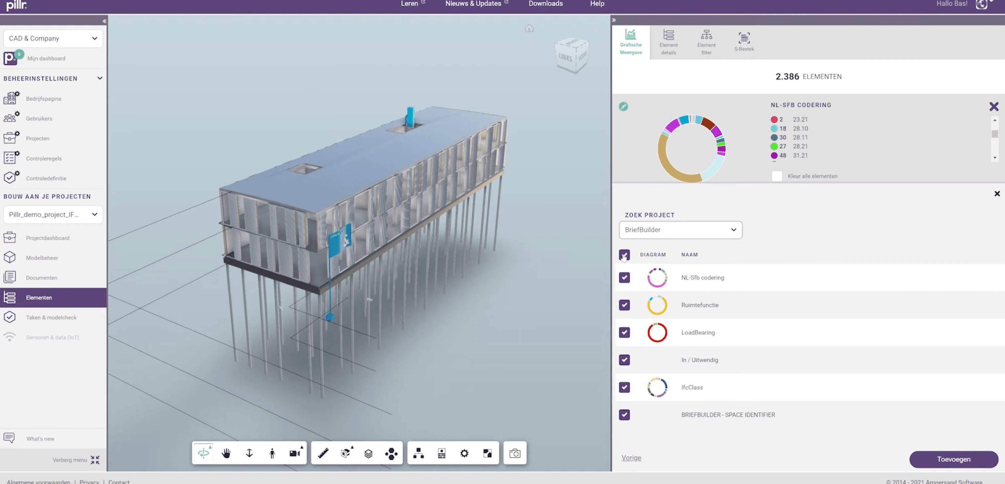The width and height of the screenshot is (1005, 484).
Task: Close the Zoek Project panel
Action: 997,194
